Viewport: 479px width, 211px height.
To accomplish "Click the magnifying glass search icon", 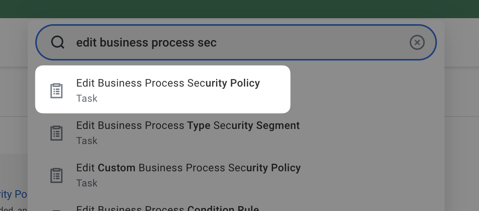I will pyautogui.click(x=58, y=42).
